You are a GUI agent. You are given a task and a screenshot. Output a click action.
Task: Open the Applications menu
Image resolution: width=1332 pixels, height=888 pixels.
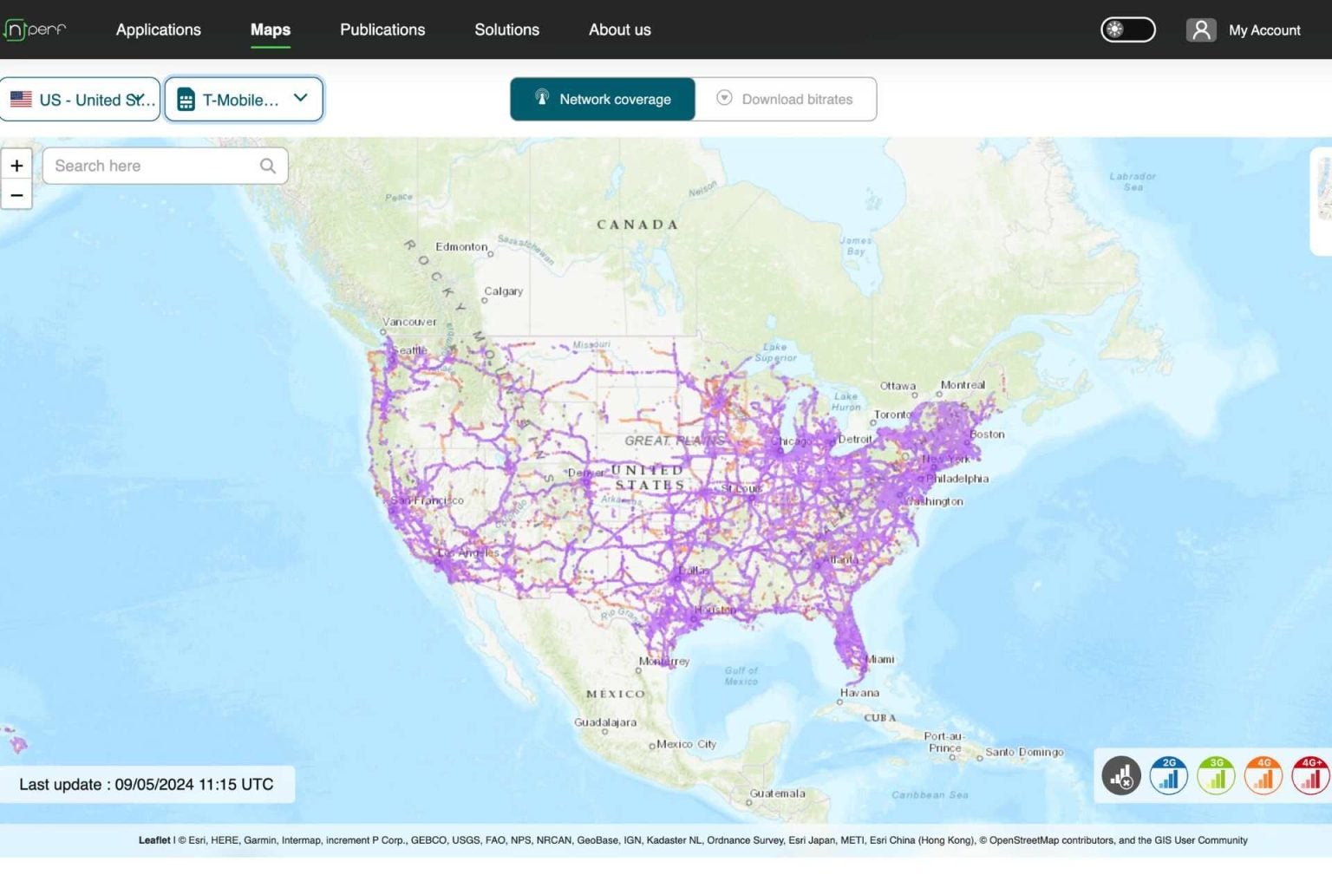coord(159,29)
